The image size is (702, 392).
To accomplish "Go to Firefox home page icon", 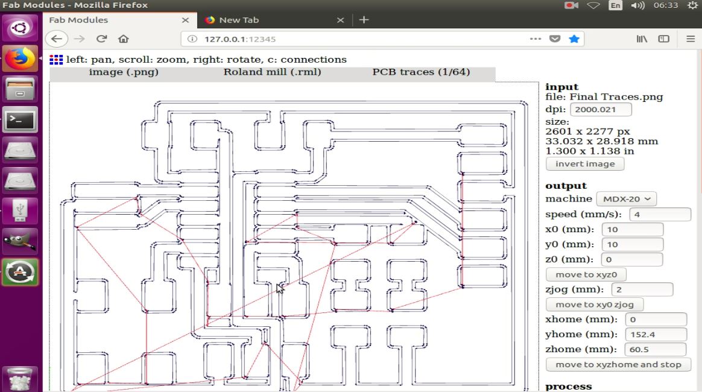I will point(123,39).
